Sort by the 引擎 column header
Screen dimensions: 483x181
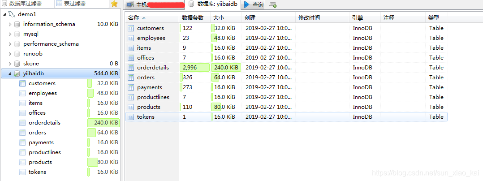365,18
